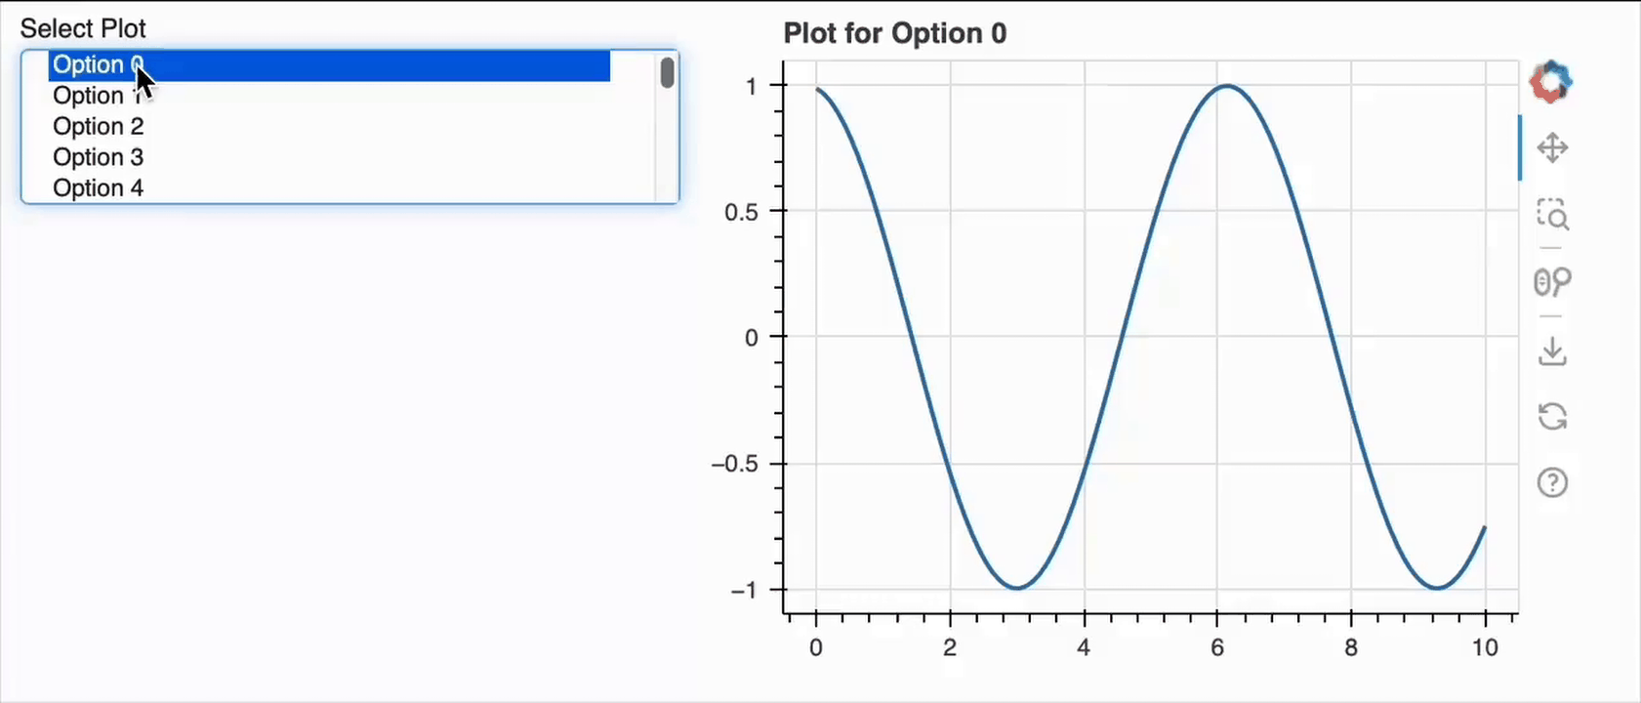Reset the plot view
The height and width of the screenshot is (703, 1641).
coord(1552,417)
